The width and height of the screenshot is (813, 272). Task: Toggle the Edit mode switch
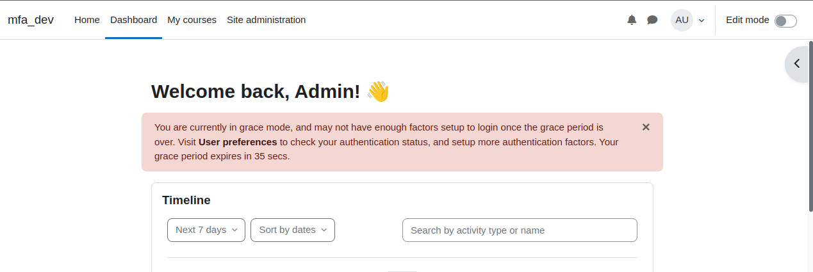tap(785, 21)
